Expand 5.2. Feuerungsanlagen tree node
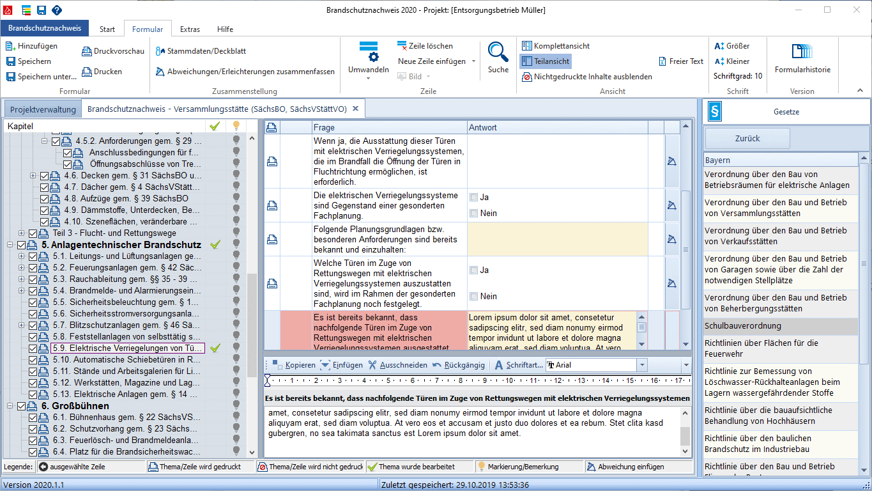The height and width of the screenshot is (491, 872). (x=22, y=268)
